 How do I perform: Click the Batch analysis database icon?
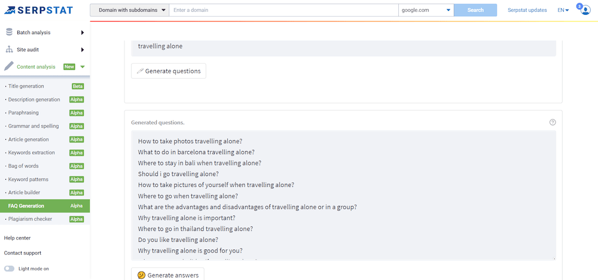tap(9, 32)
